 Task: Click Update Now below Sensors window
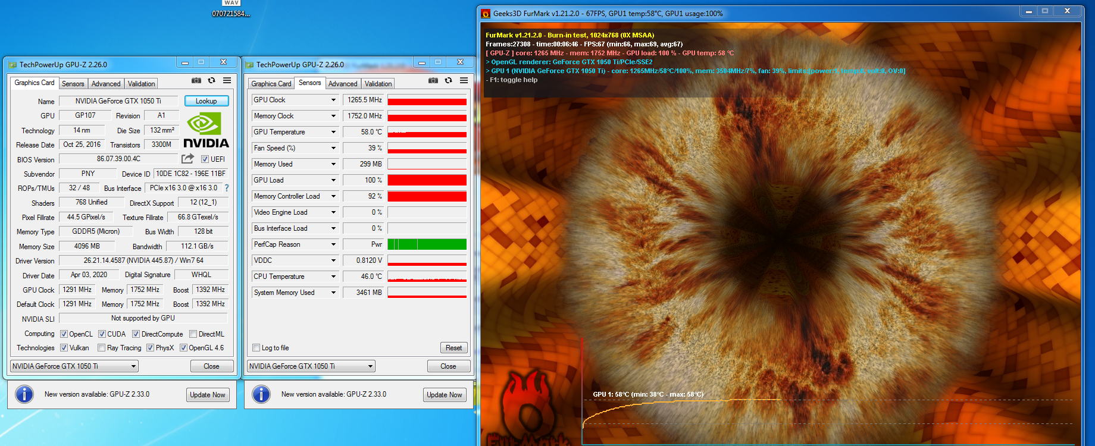coord(445,395)
